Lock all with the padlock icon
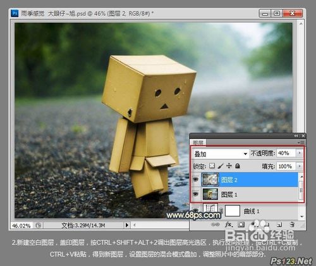 [238, 166]
